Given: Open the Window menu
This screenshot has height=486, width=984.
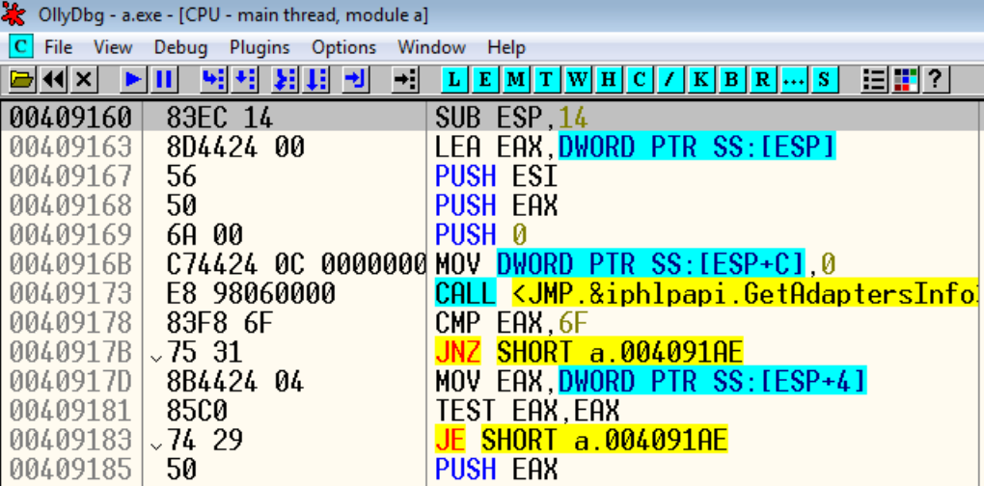Looking at the screenshot, I should point(432,47).
